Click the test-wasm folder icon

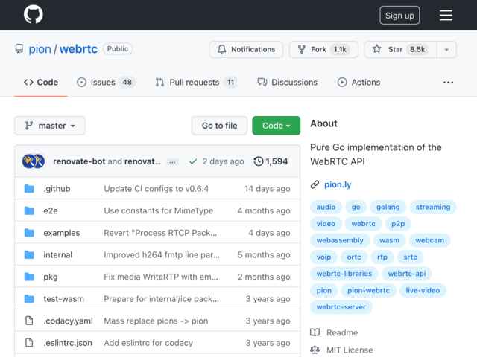(x=29, y=299)
